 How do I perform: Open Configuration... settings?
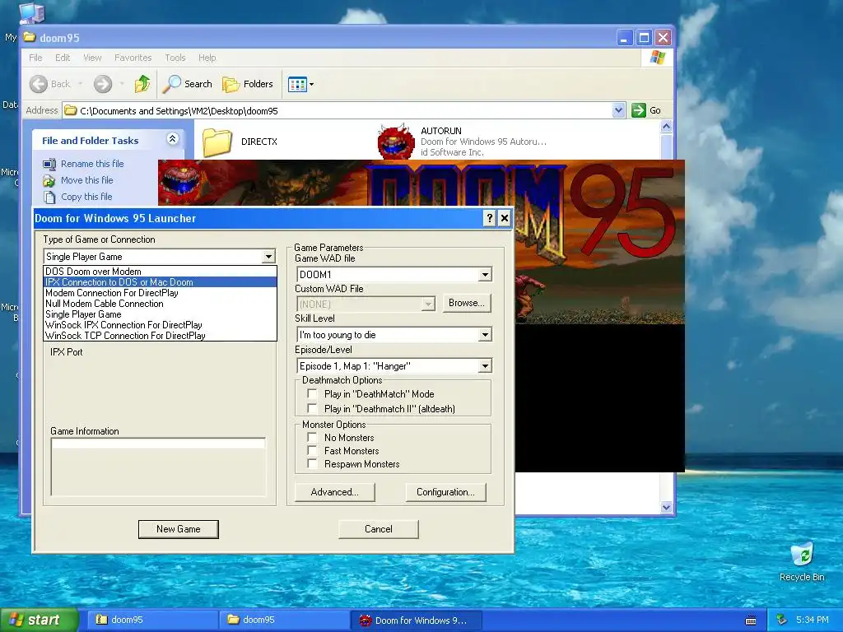pyautogui.click(x=445, y=492)
